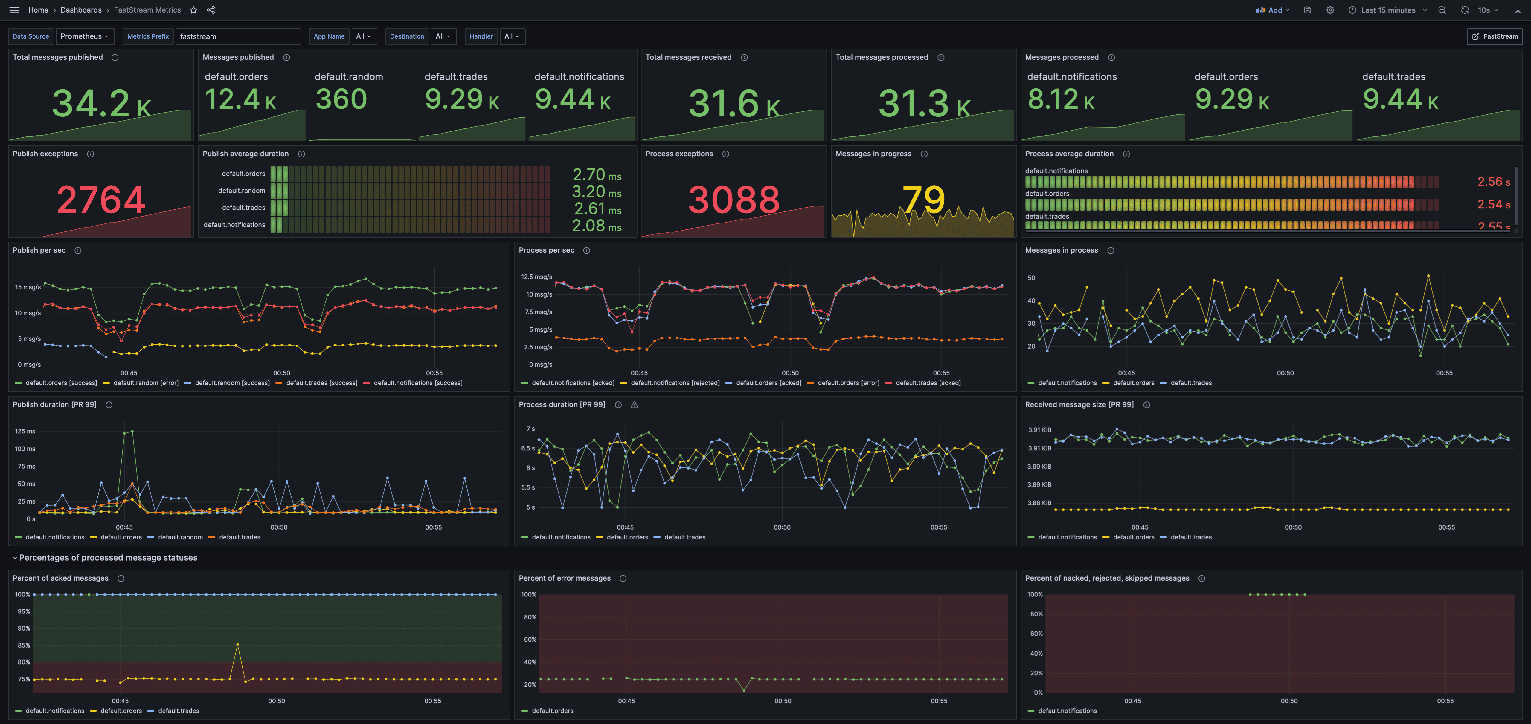Save the dashboard with the disk icon

[x=1308, y=10]
